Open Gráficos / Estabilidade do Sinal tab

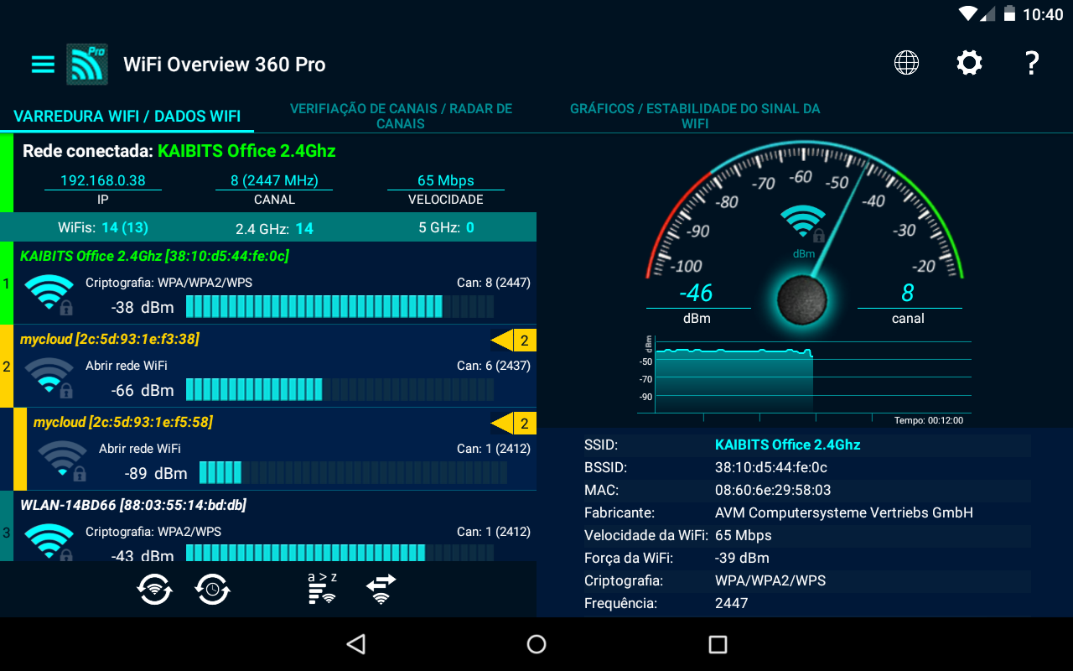(695, 116)
